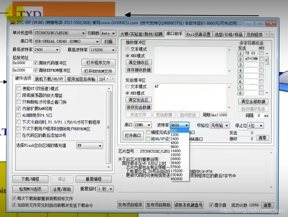Toggle 降低振荡器的放大增益 checkbox
The height and width of the screenshot is (217, 288).
tap(19, 95)
